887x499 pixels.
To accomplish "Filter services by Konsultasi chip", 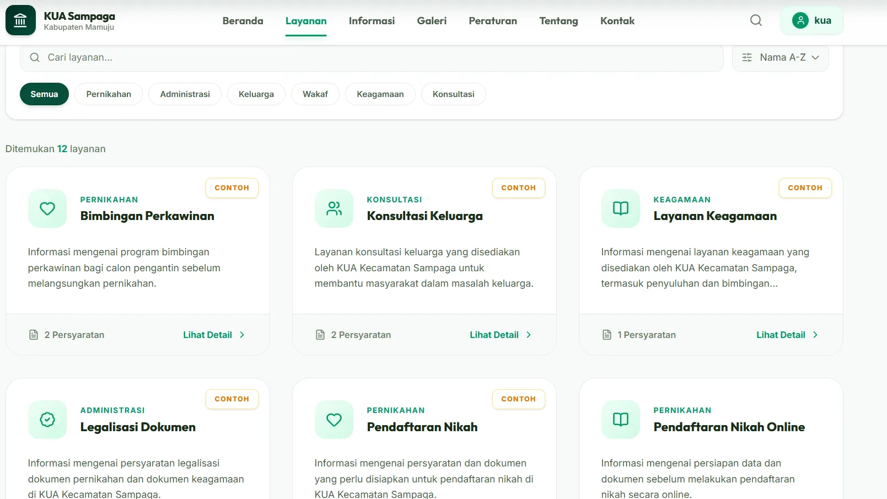I will 454,94.
